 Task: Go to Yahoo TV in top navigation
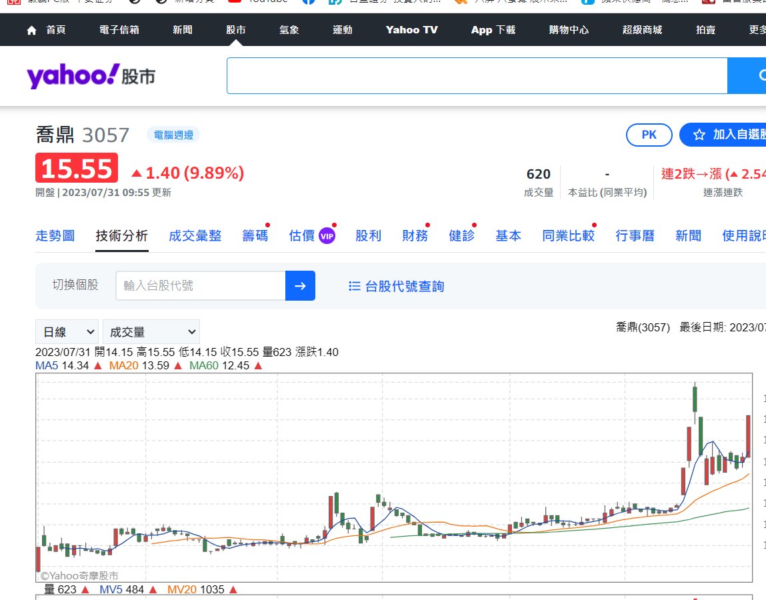(x=411, y=30)
